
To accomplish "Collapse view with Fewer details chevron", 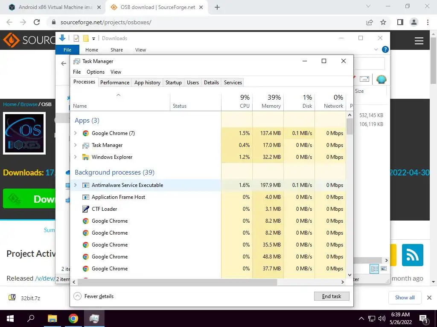I will [x=78, y=296].
